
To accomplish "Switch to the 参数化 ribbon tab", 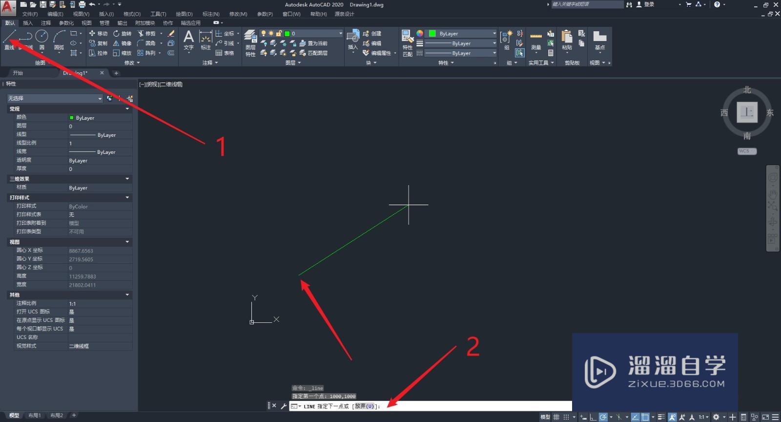I will click(x=66, y=23).
